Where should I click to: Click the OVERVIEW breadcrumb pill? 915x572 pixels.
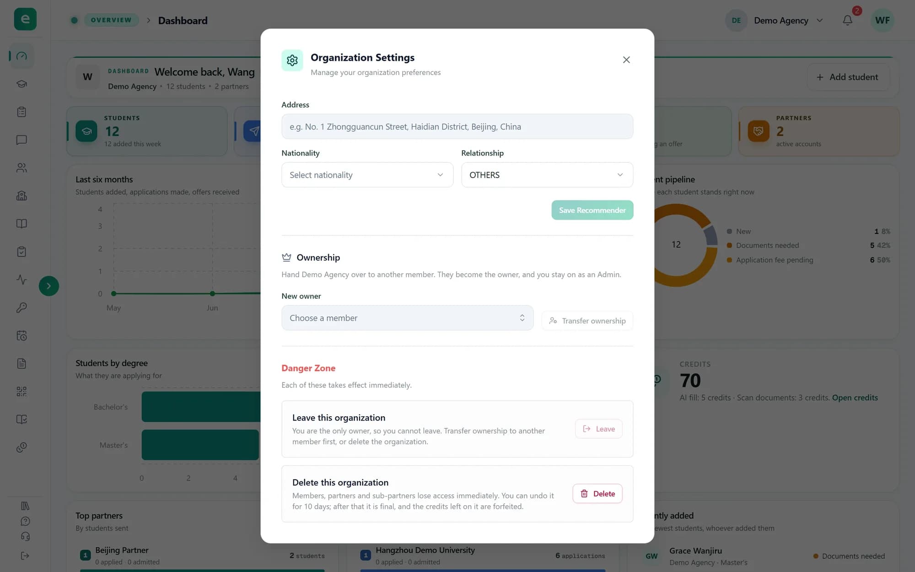pyautogui.click(x=111, y=20)
